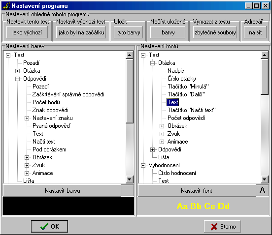Click the 'jako výchozí' button
This screenshot has height=235, width=272.
coord(27,32)
